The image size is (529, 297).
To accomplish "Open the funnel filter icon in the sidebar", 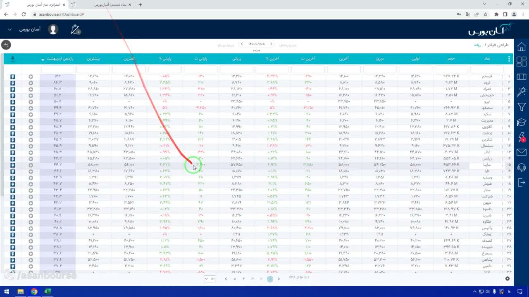I will [x=521, y=108].
